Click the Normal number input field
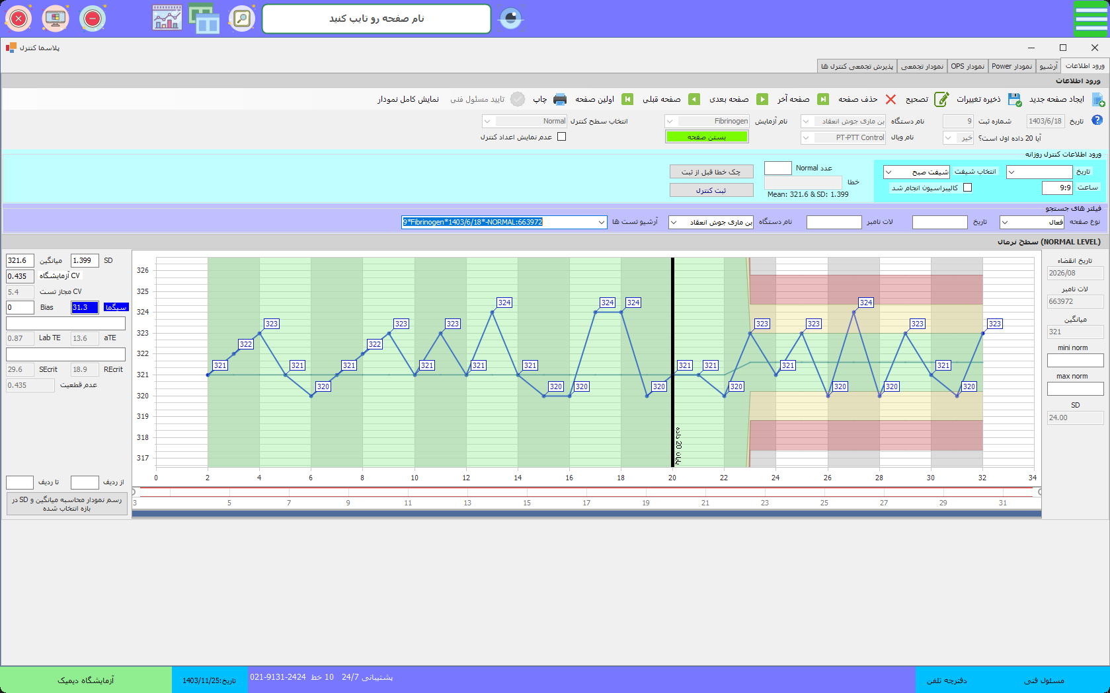This screenshot has width=1110, height=693. tap(777, 168)
